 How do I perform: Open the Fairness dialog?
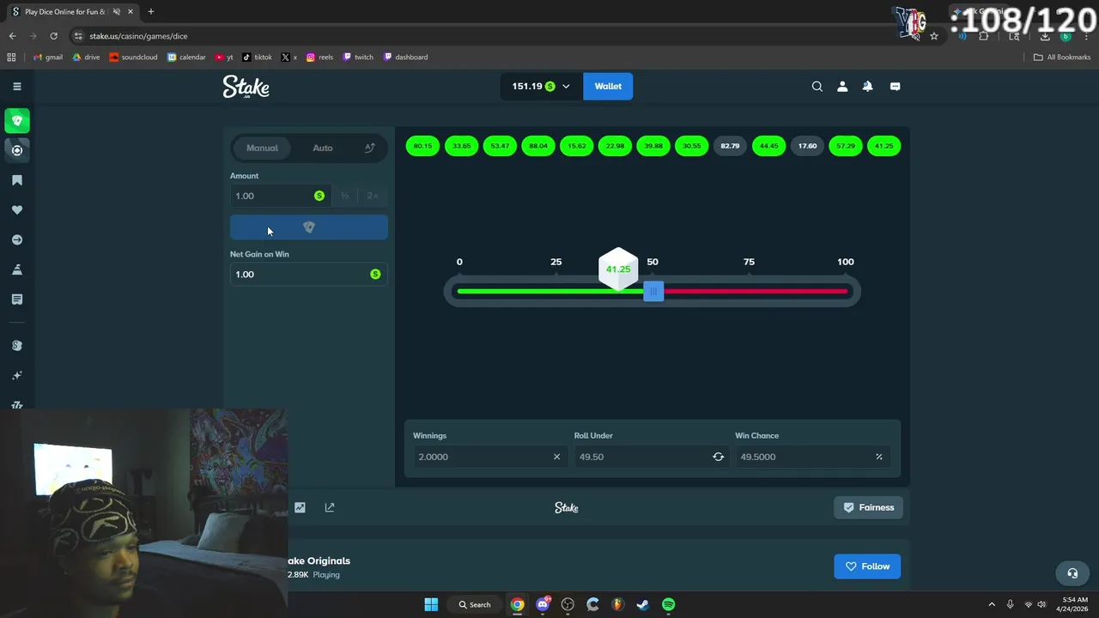coord(868,507)
